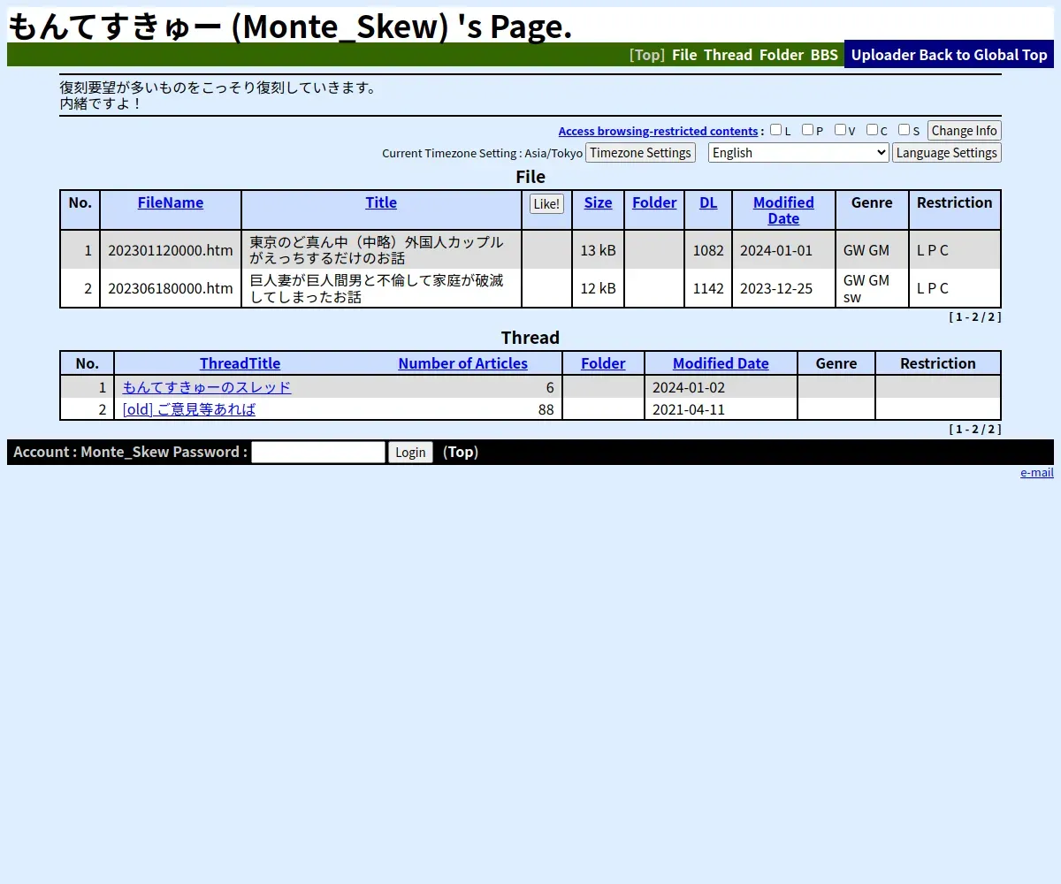Screen dimensions: 1061x884
Task: Open Access browsing-restricted contents link
Action: click(658, 131)
